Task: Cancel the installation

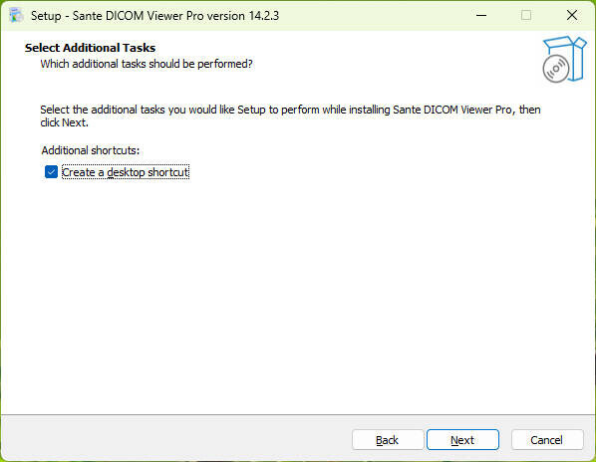Action: coord(546,440)
